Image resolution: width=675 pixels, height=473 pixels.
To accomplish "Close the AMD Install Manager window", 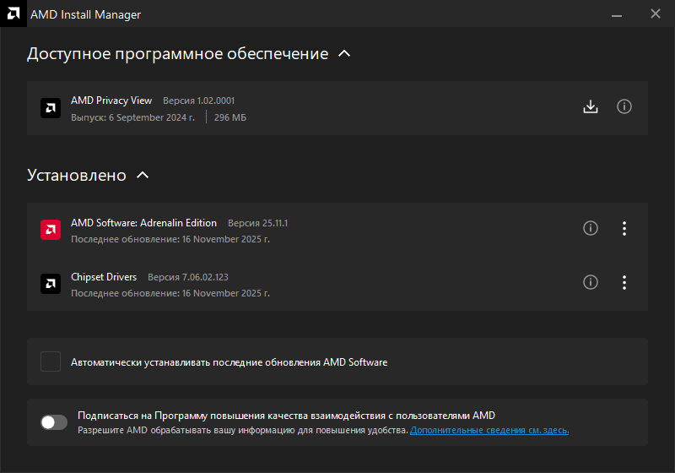I will coord(656,14).
